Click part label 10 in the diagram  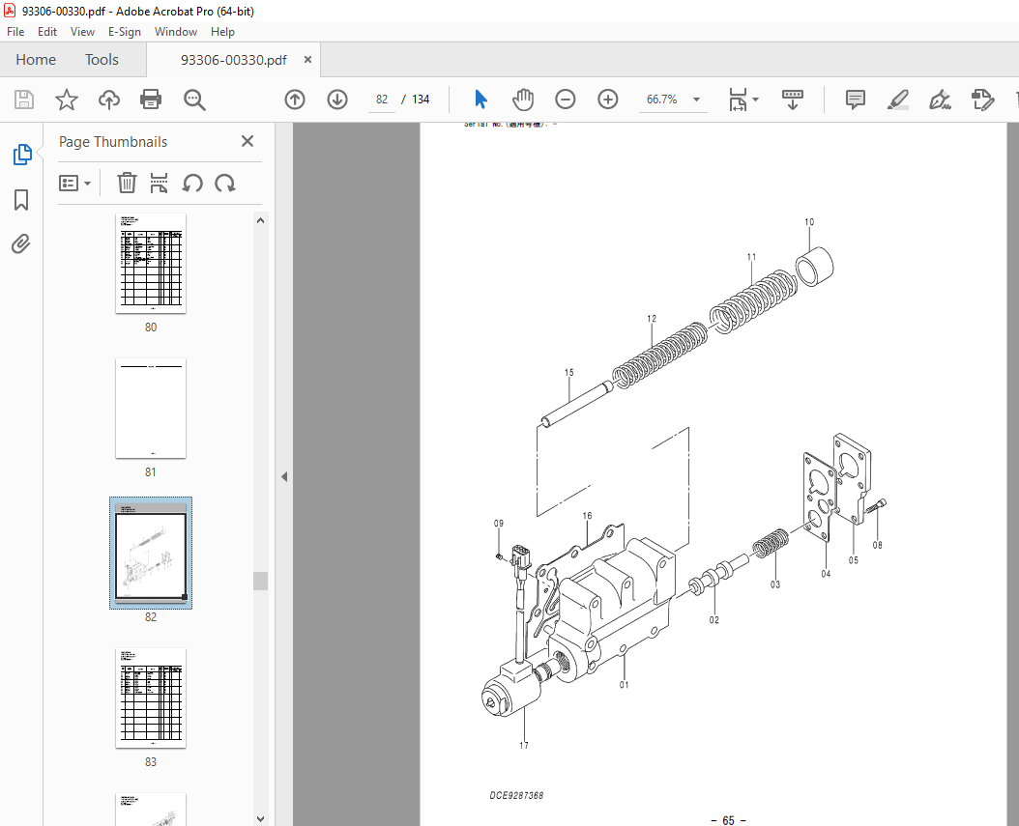[809, 222]
